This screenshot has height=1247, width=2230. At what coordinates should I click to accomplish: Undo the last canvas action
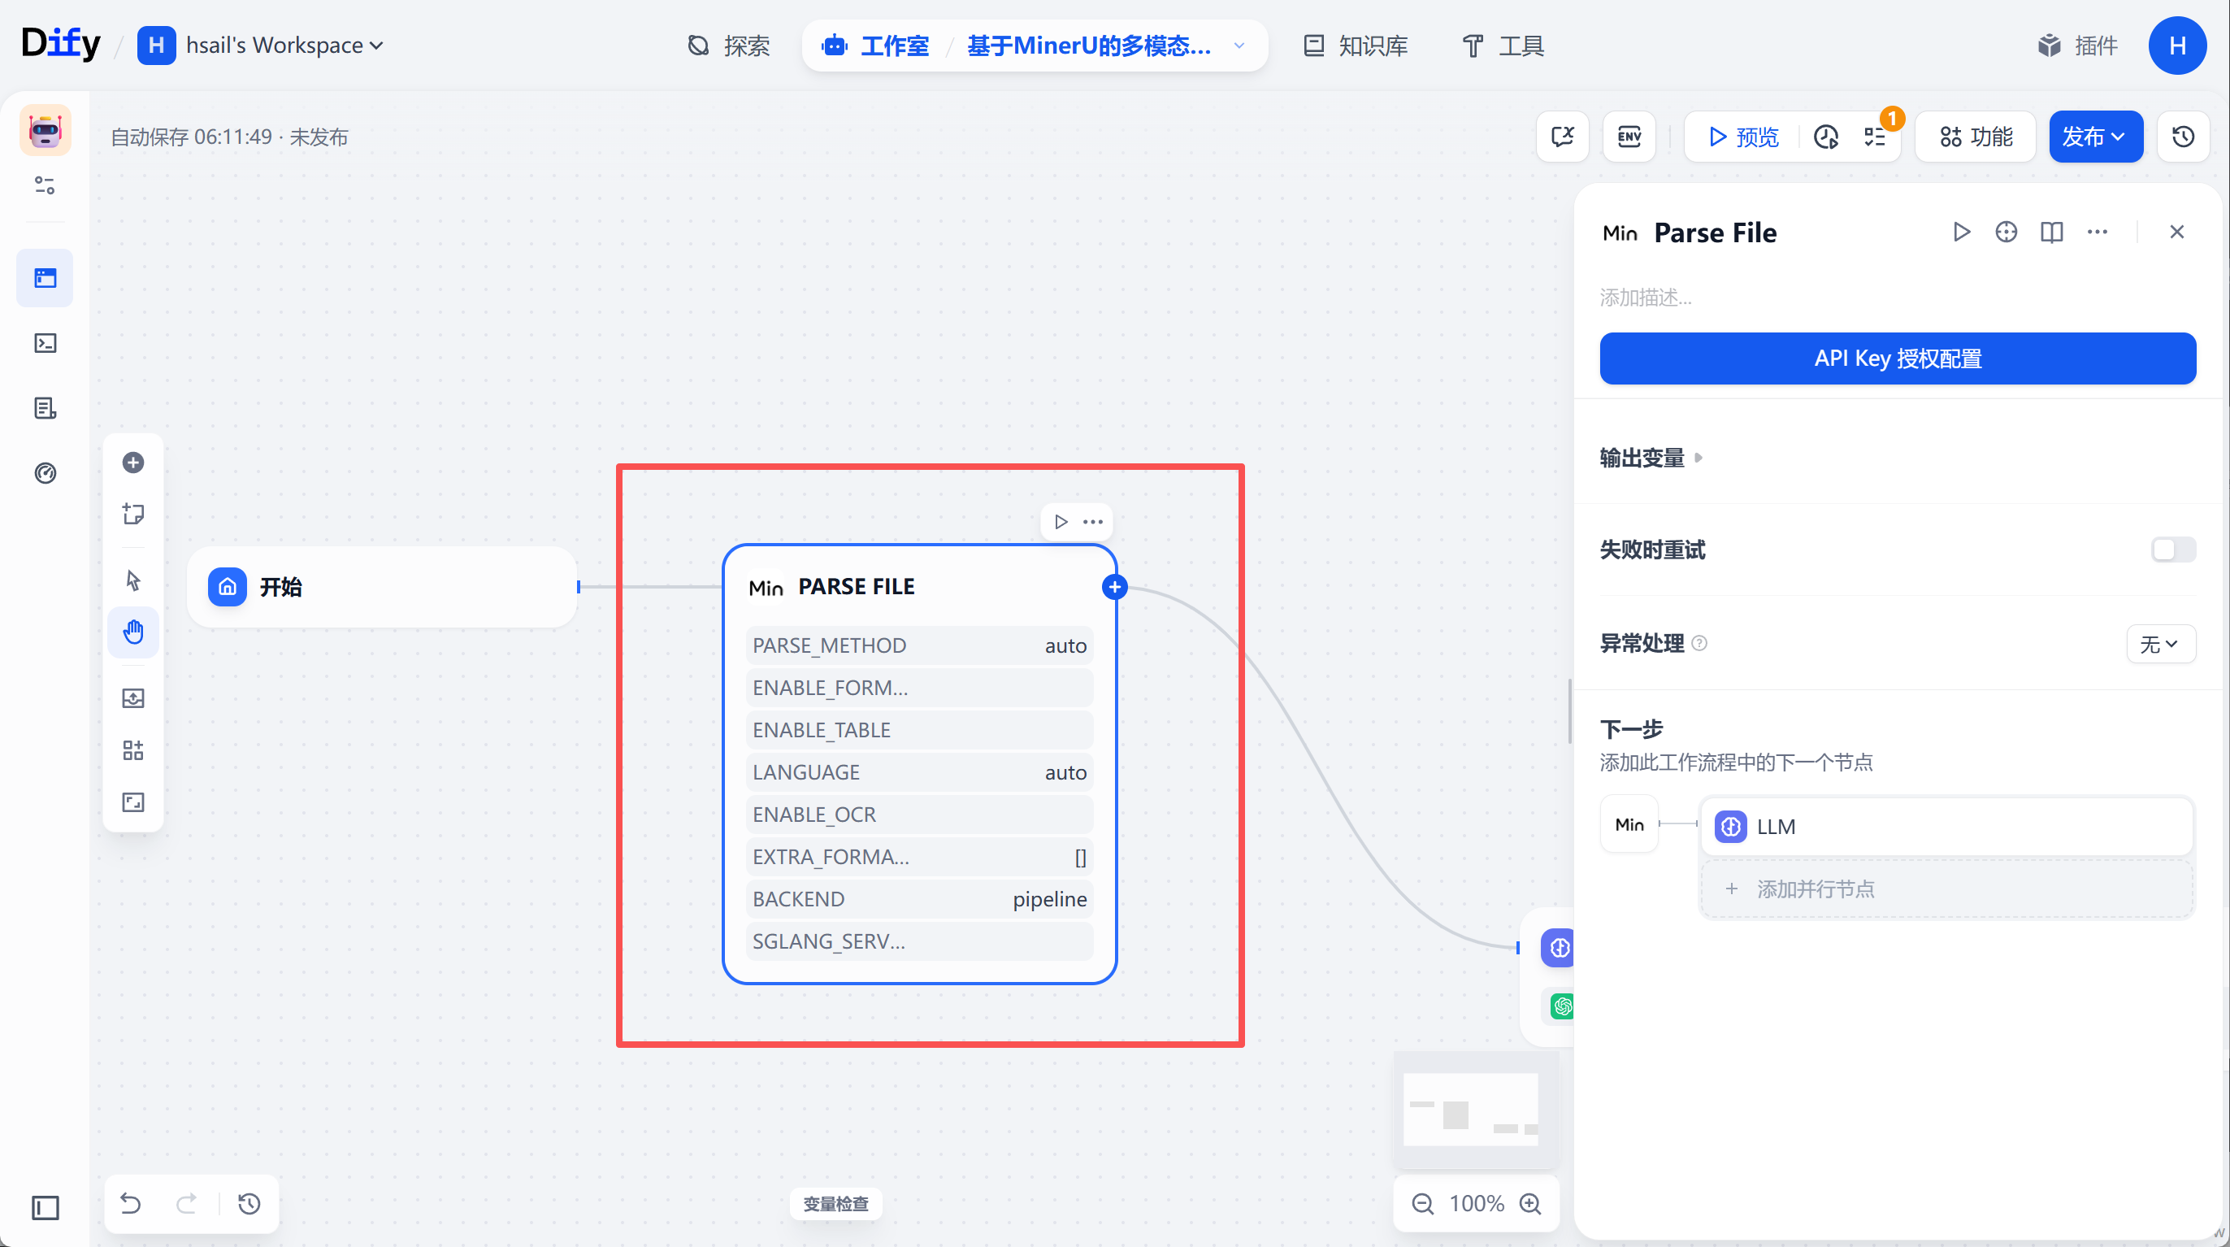click(131, 1203)
